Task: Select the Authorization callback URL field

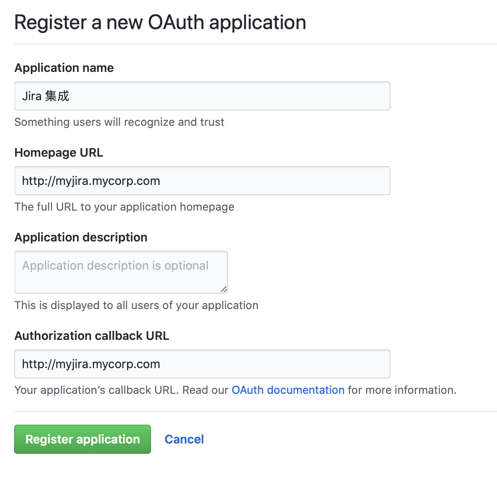Action: 202,364
